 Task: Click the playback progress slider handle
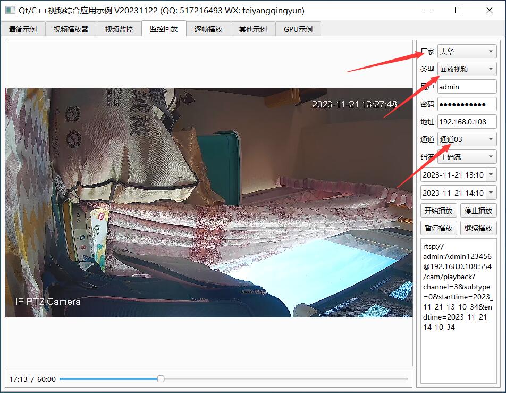161,379
